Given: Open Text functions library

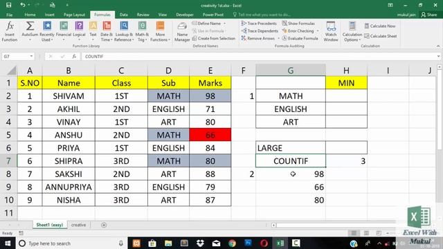Looking at the screenshot, I should click(x=93, y=31).
